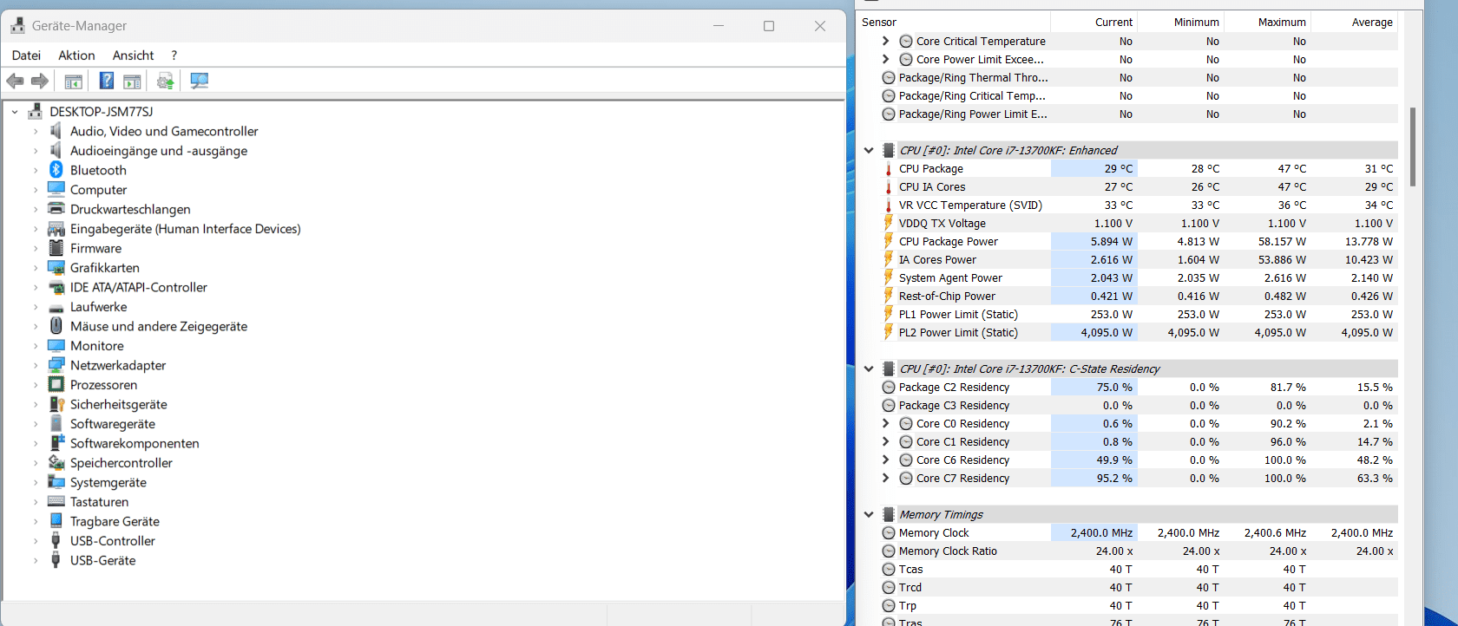The image size is (1458, 626).
Task: Click the Grafikkarten display adapter icon
Action: point(56,268)
